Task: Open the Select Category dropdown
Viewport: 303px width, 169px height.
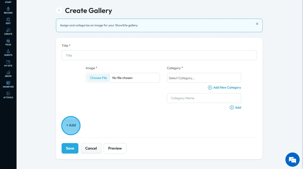Action: (x=204, y=78)
